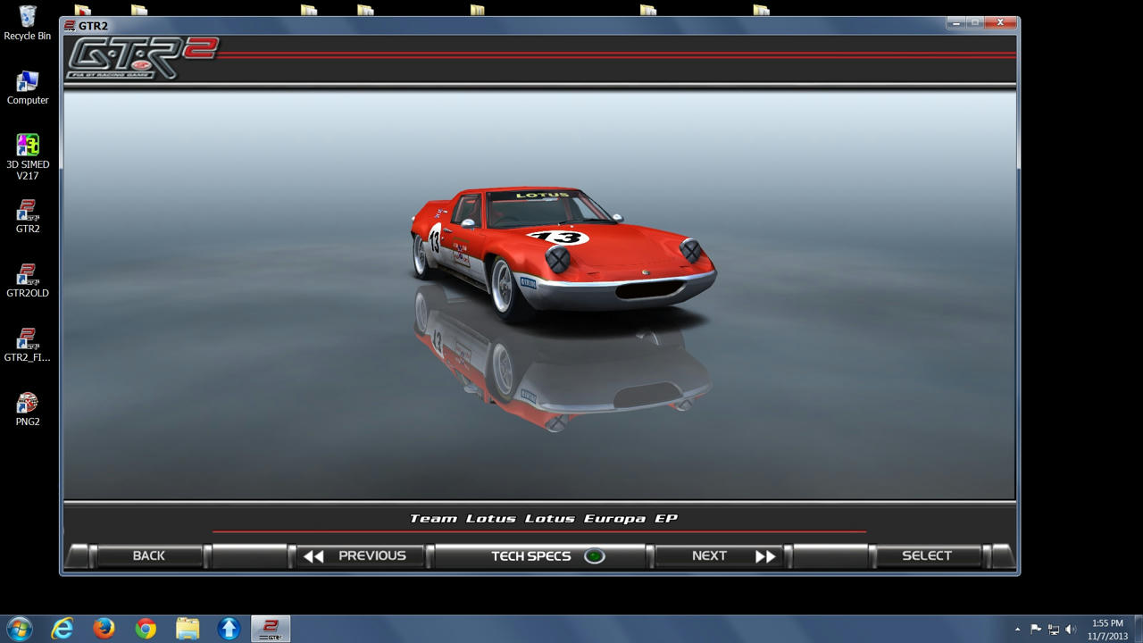Launch Chrome from taskbar
This screenshot has height=643, width=1143.
pyautogui.click(x=146, y=629)
